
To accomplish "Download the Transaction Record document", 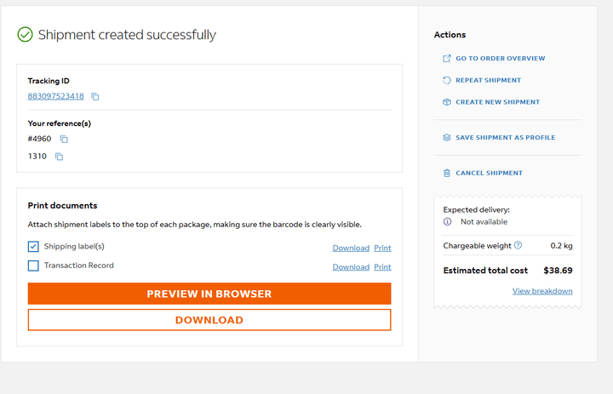I will 351,266.
